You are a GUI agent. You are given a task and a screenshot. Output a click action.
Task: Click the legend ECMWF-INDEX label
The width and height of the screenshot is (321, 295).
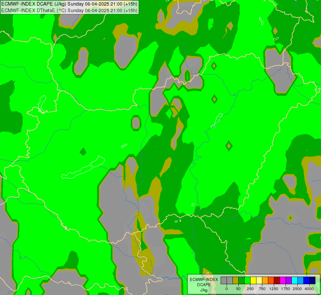[x=204, y=280]
